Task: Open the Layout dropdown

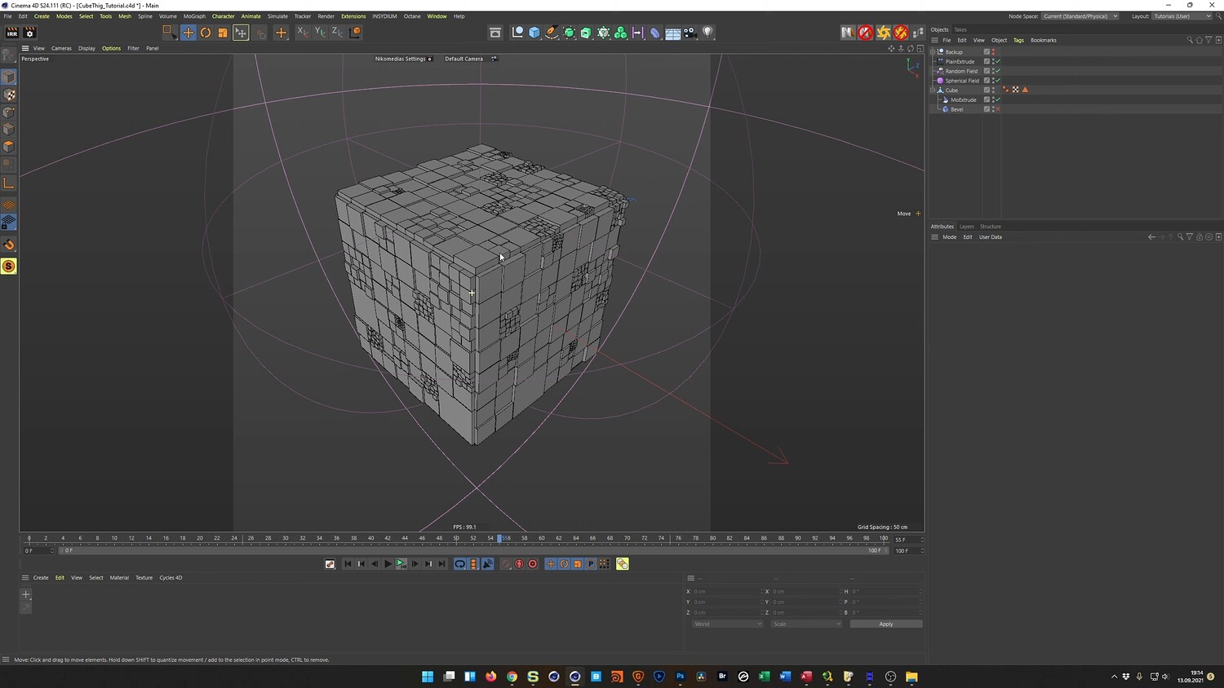Action: click(1182, 16)
